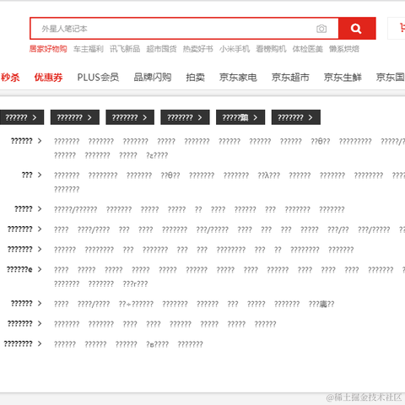The image size is (405, 405).
Task: Open the 京东超市 navigation item
Action: point(290,78)
